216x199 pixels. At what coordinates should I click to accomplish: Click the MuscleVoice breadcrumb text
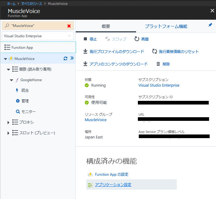tap(58, 4)
